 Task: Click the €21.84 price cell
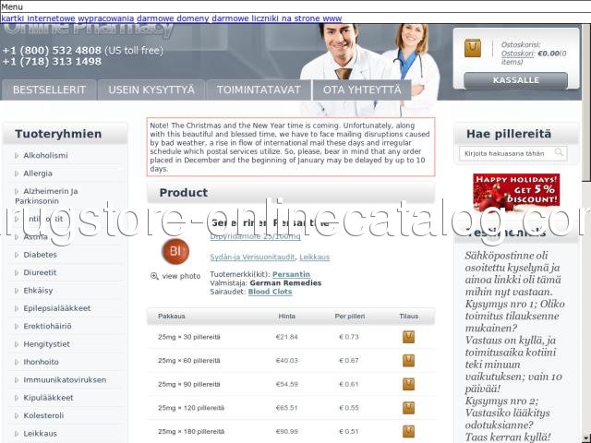pyautogui.click(x=287, y=337)
